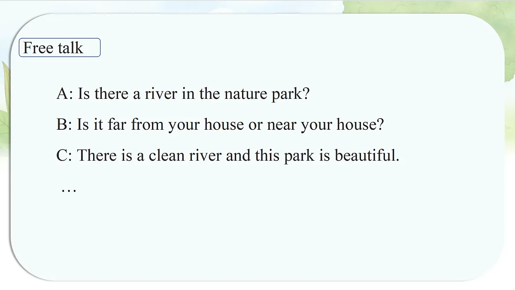Click the word "beautiful." in sentence C
Viewport: 515px width, 290px height.
[x=367, y=156]
